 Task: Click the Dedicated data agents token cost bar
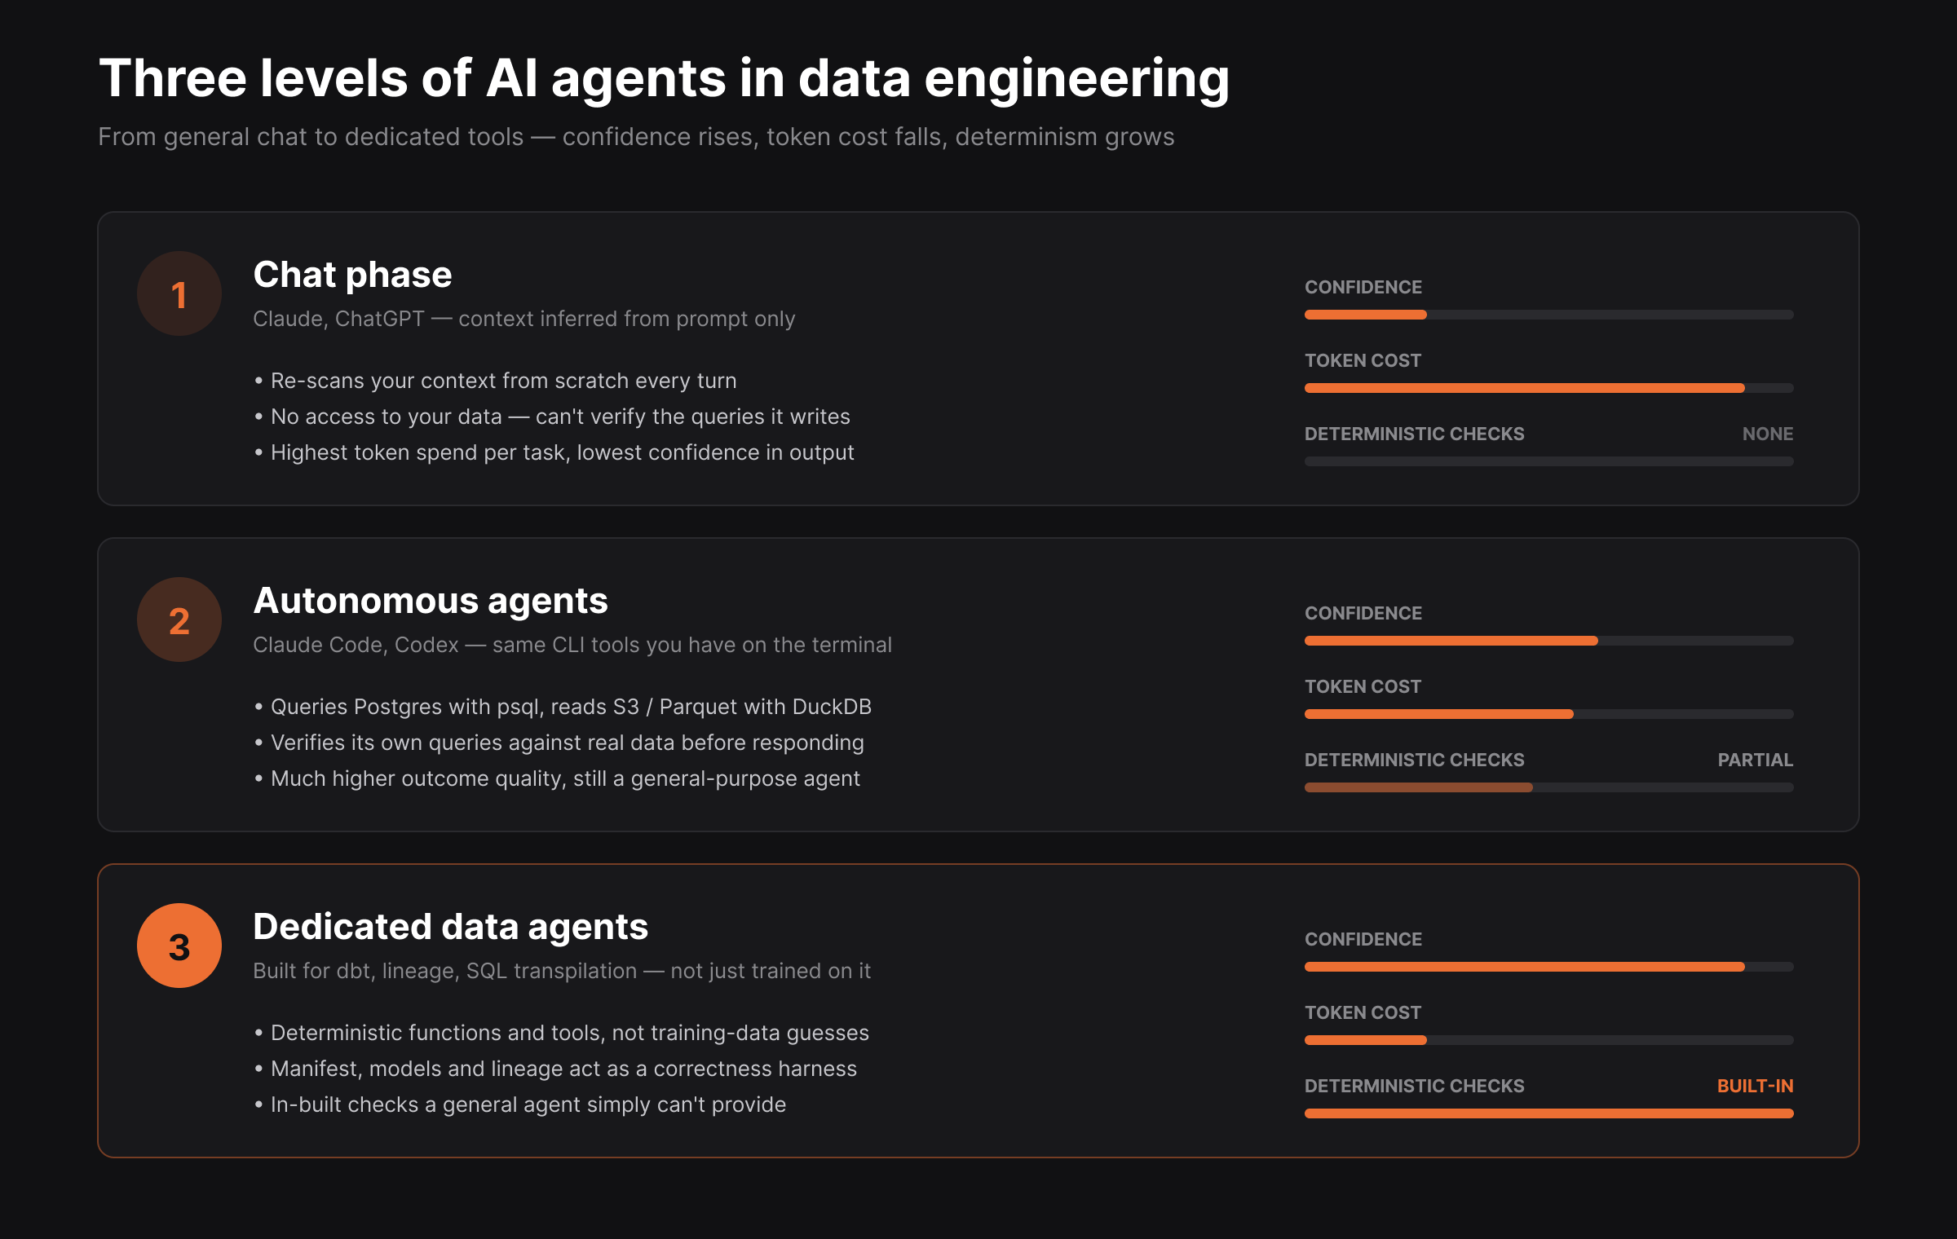point(1549,1040)
